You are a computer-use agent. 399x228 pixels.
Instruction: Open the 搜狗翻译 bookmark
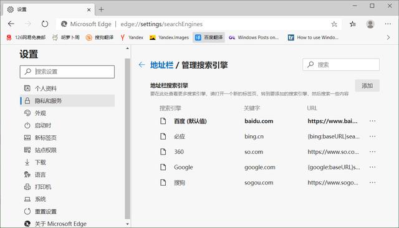click(100, 37)
